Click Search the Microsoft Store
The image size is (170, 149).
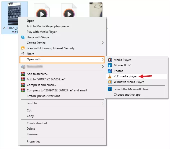136,89
